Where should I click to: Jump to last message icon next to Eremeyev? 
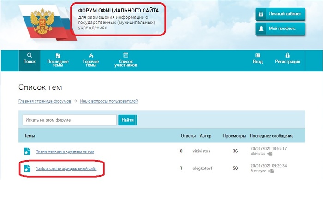coord(271,171)
